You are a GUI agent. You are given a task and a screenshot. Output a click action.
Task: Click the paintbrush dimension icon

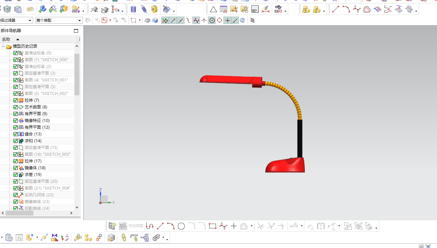click(x=266, y=9)
